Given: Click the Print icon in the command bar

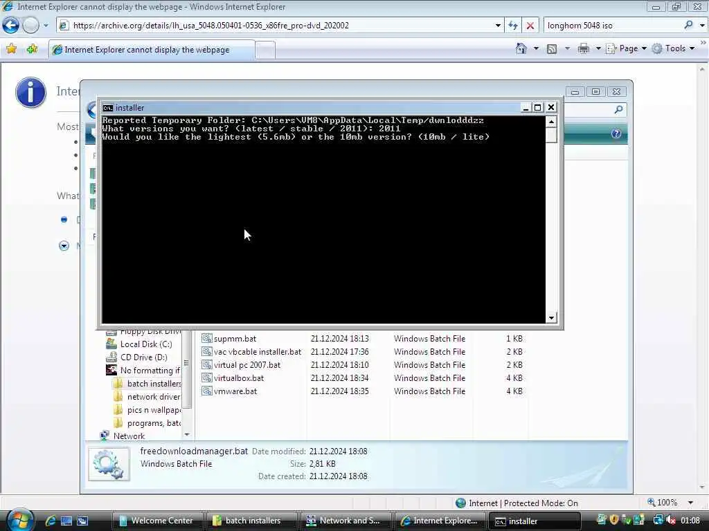Looking at the screenshot, I should pos(584,48).
